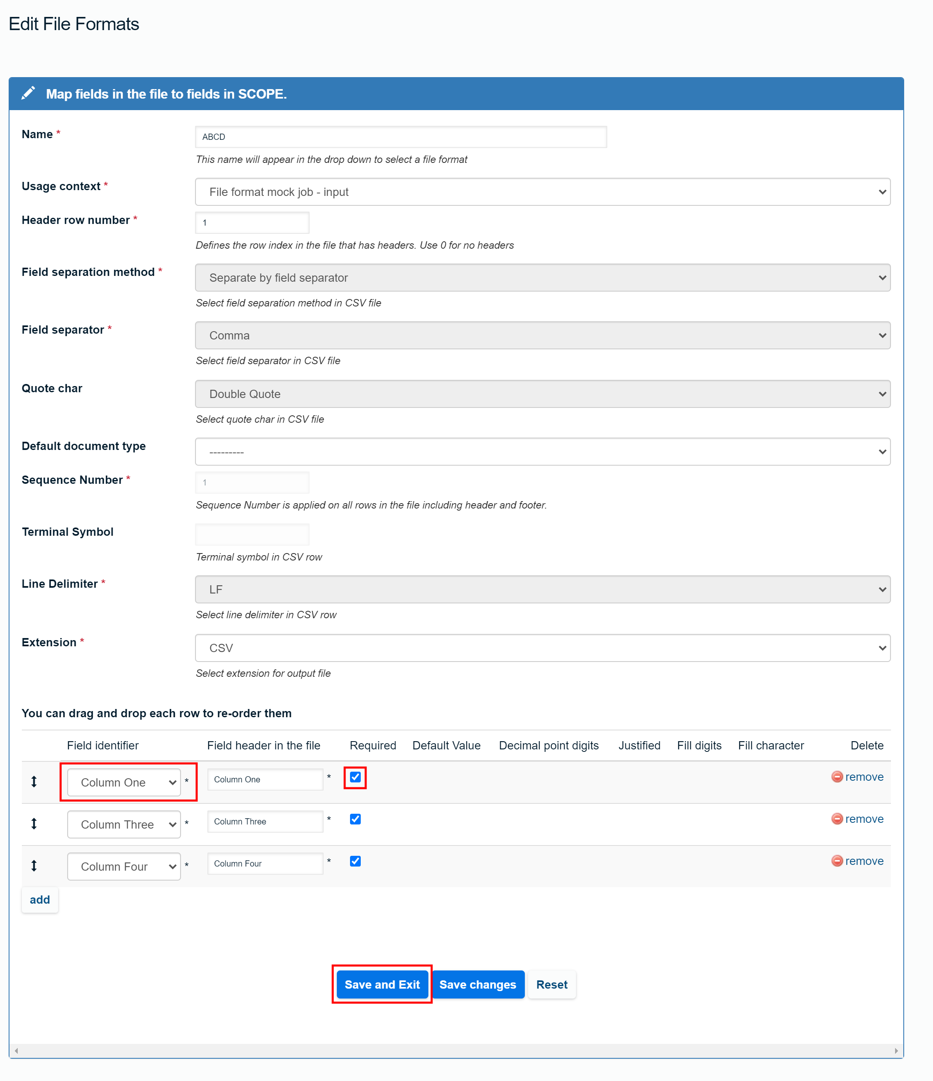The image size is (933, 1081).
Task: Uncheck Required for the Column One row
Action: coord(355,777)
